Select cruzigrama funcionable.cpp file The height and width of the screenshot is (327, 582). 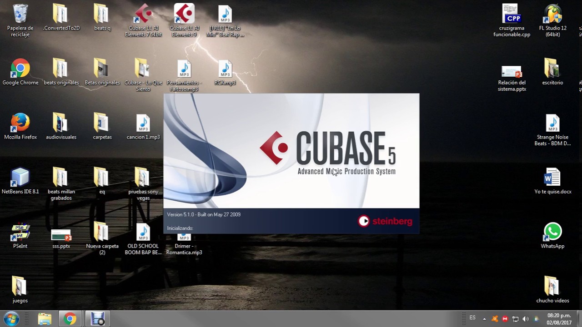click(x=512, y=21)
